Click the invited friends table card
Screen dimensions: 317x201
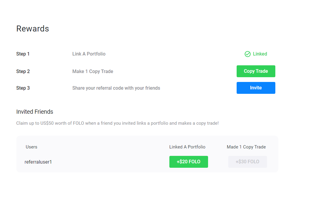click(147, 154)
